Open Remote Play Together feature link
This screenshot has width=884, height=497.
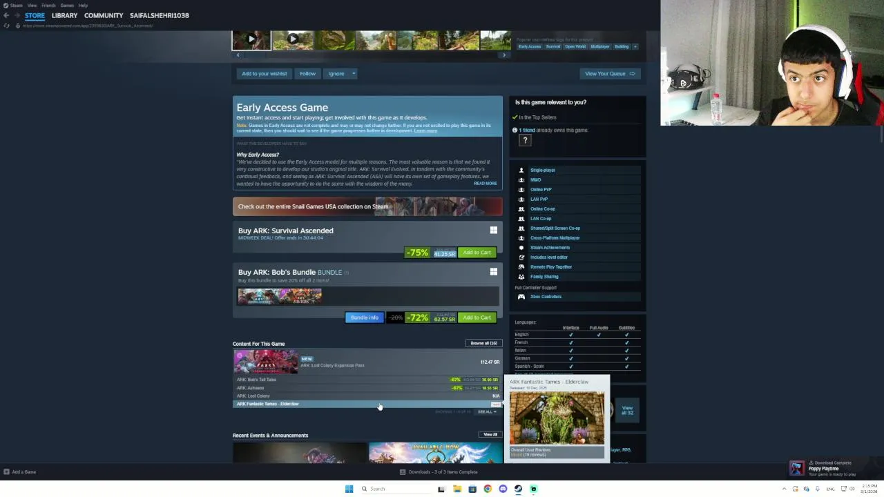pyautogui.click(x=551, y=266)
